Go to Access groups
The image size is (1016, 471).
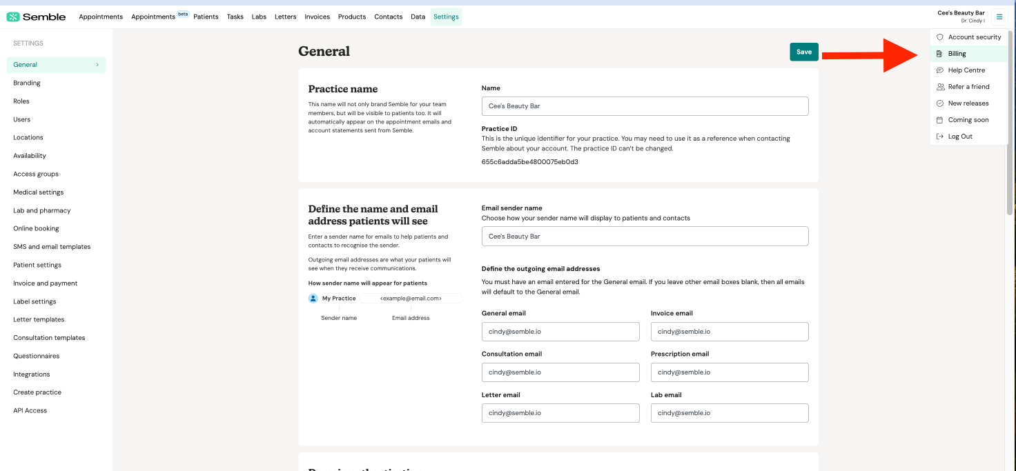click(36, 174)
